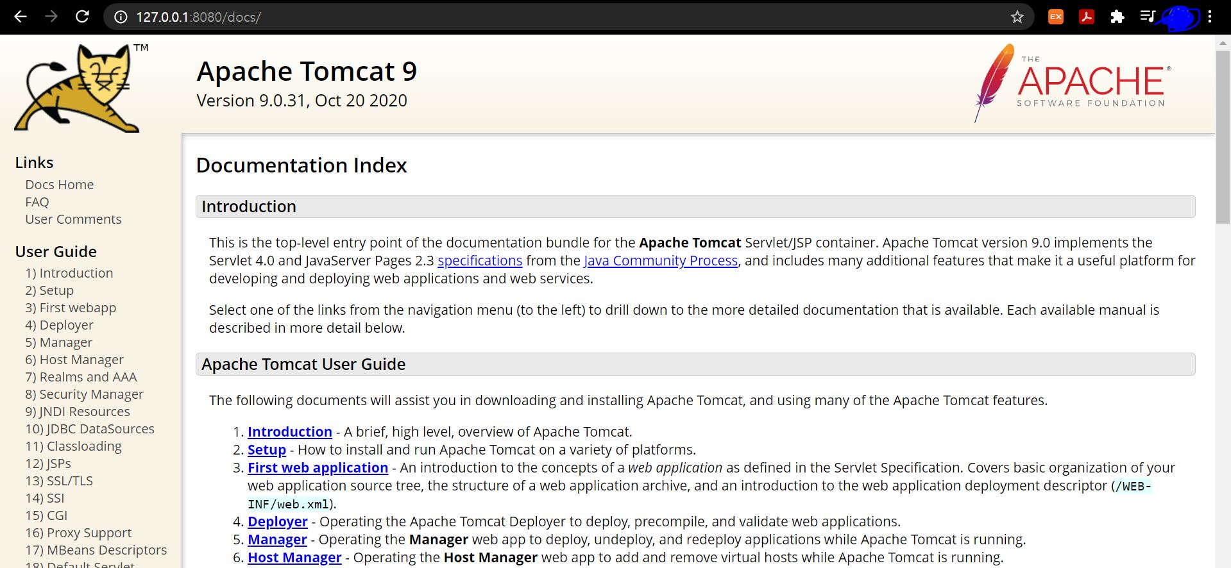The width and height of the screenshot is (1231, 568).
Task: Open sidebar item 11) Classloading
Action: pyautogui.click(x=73, y=446)
